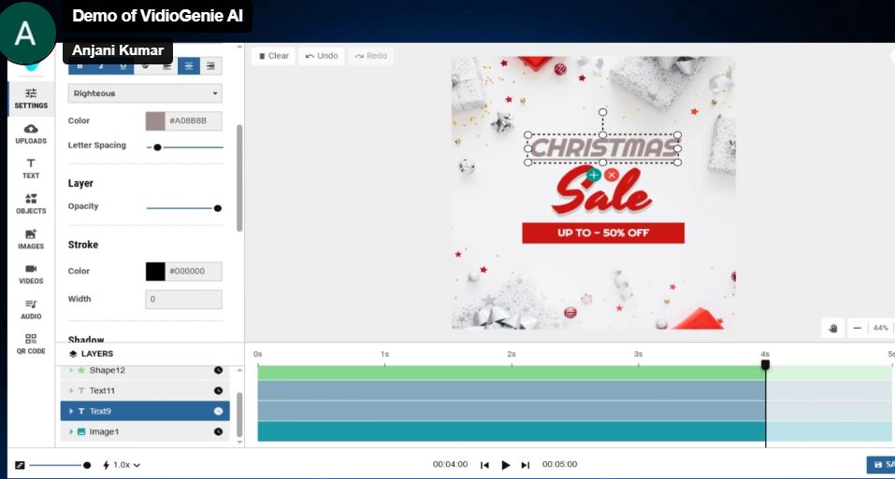Image resolution: width=895 pixels, height=479 pixels.
Task: Click the Letter Spacing slider handle
Action: [157, 148]
